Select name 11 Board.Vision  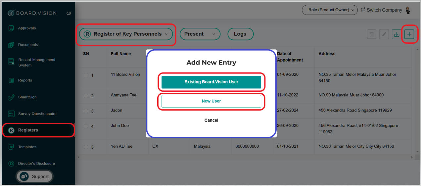[125, 74]
